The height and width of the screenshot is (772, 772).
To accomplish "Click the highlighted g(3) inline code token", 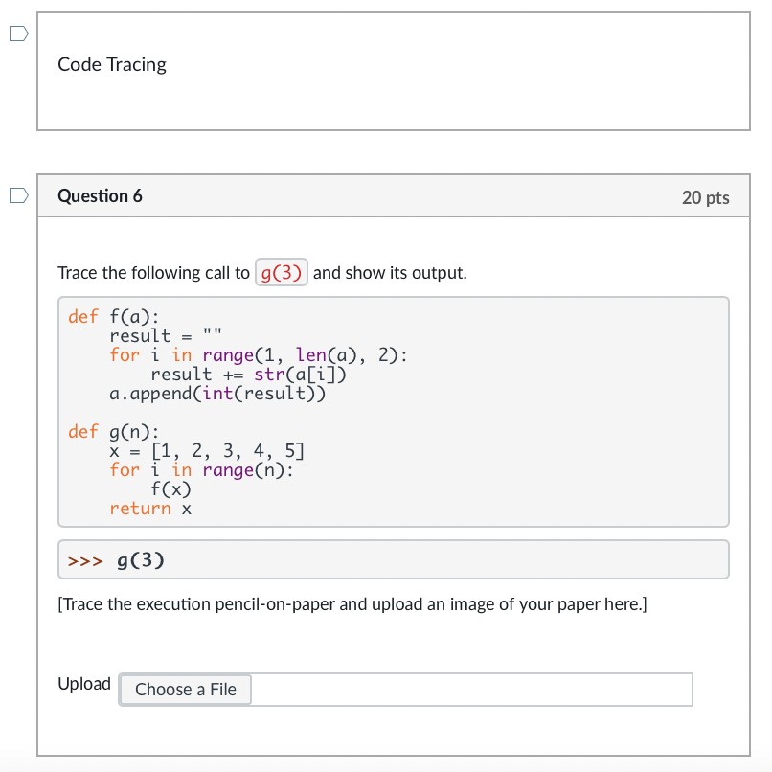I will 281,272.
